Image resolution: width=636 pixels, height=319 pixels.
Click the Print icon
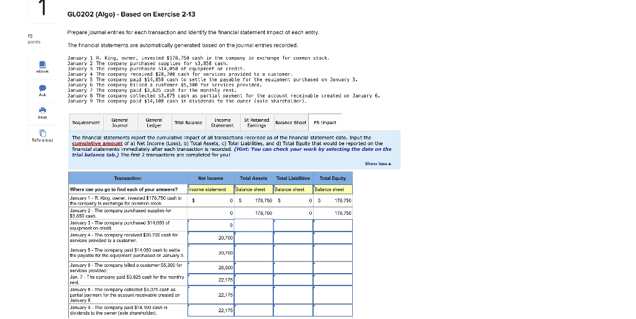click(43, 110)
